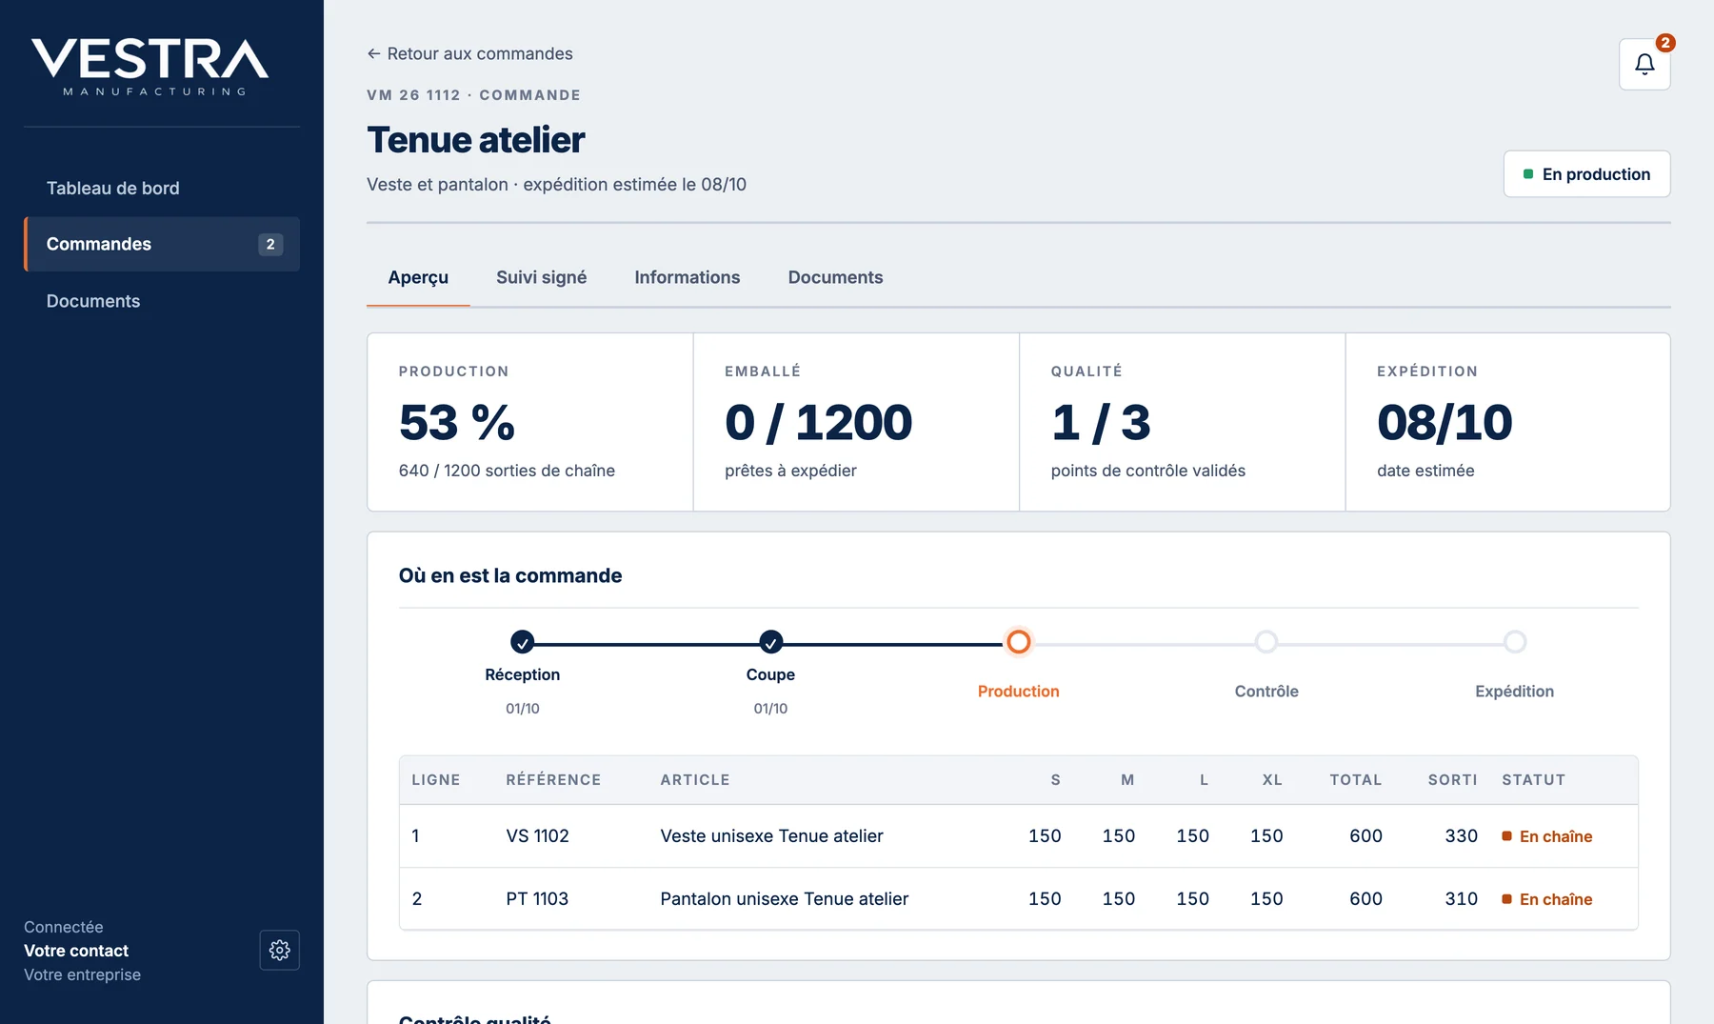Select the PT 1103 Pantalon row

1018,898
